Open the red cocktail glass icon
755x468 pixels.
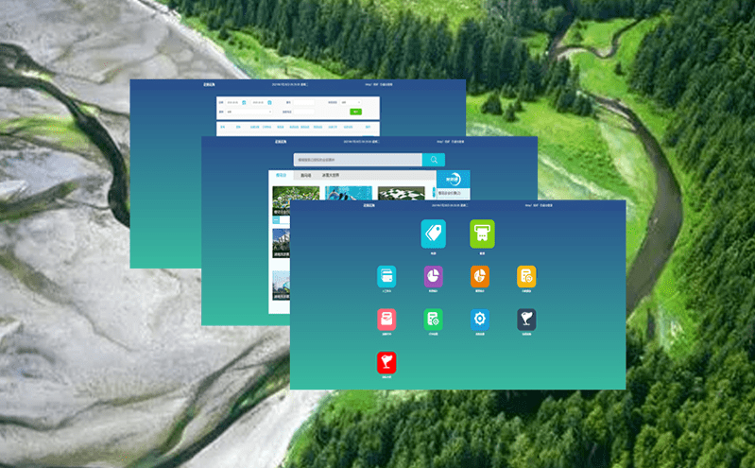386,362
